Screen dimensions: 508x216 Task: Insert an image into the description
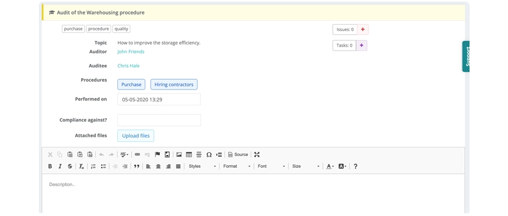click(x=179, y=155)
